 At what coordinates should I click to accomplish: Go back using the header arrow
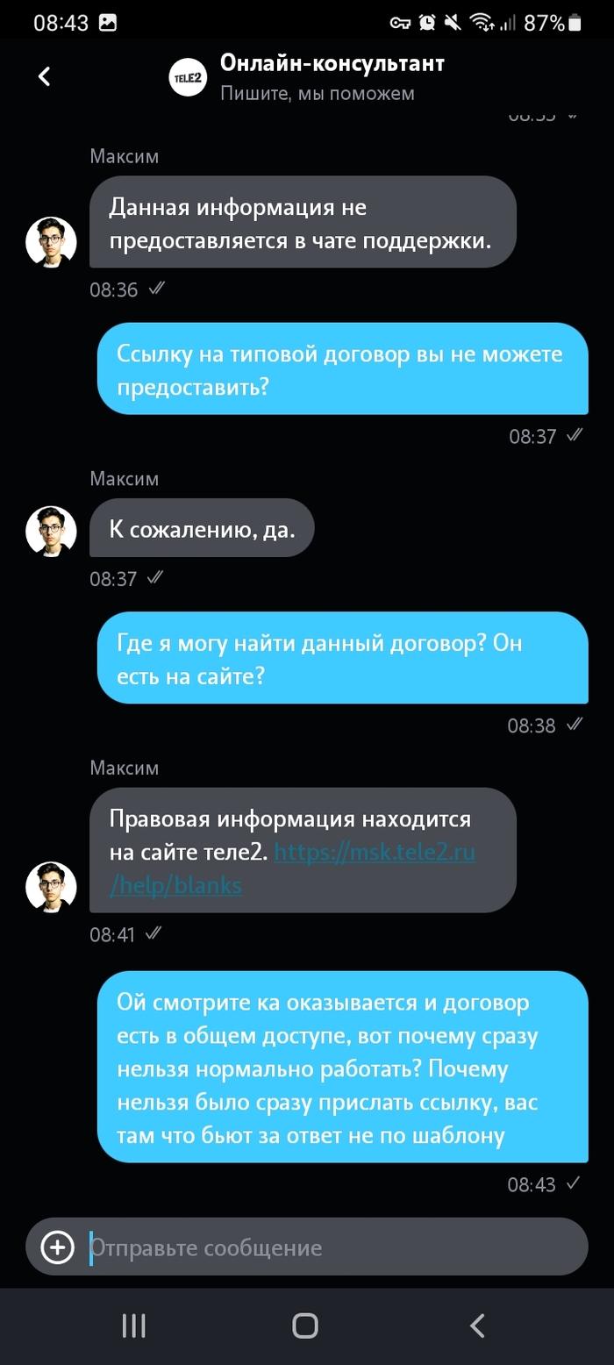click(45, 76)
